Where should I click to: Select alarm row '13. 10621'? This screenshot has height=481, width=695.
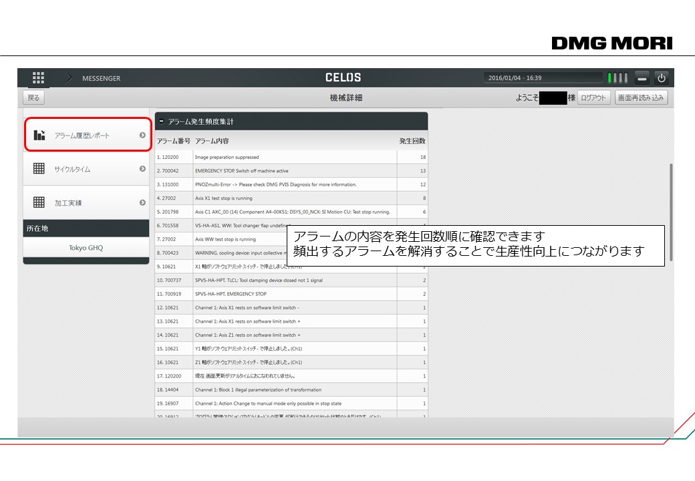[291, 322]
